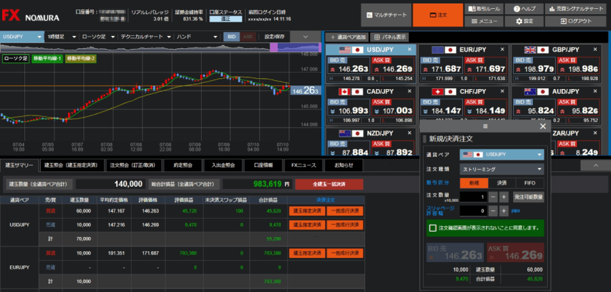Switch to 注文照会（訂正/取消）tab

coord(135,165)
